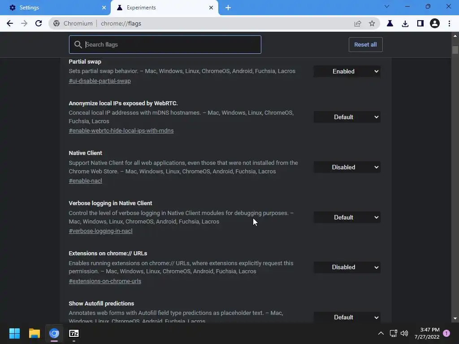Open the Extensions on chrome:// URLs dropdown
Screen dimensions: 459x344
pos(347,267)
